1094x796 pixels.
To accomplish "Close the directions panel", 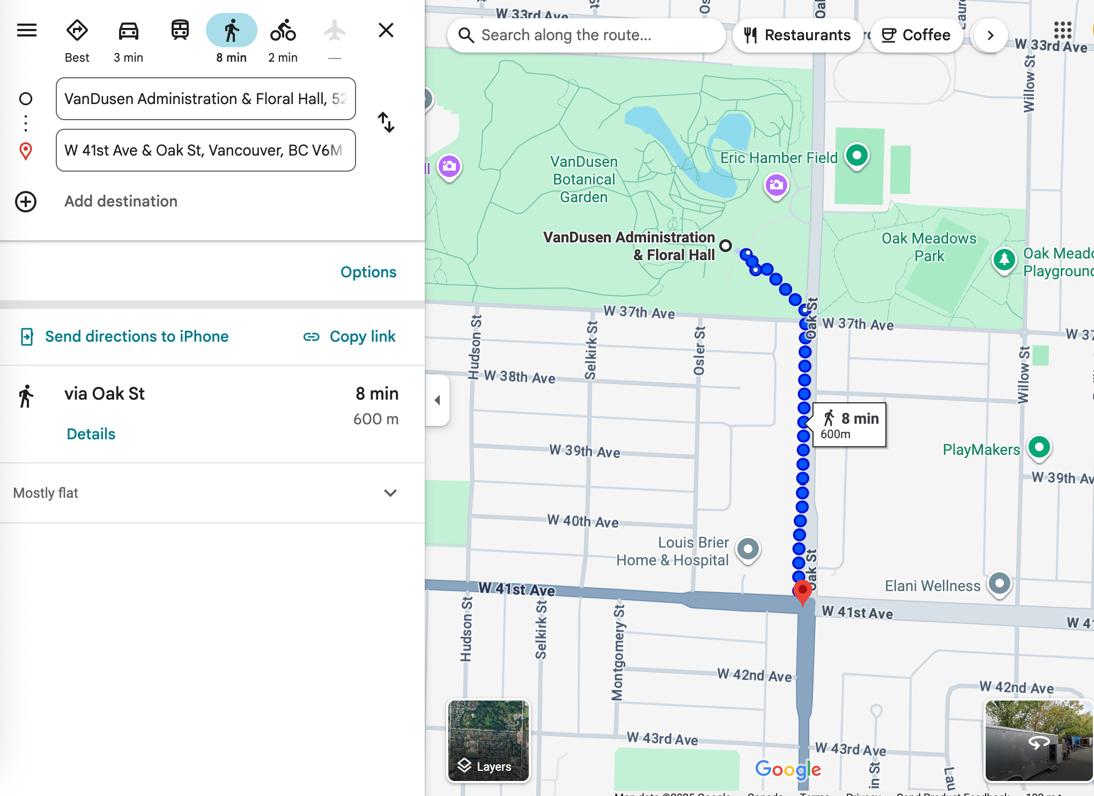I will pos(386,31).
